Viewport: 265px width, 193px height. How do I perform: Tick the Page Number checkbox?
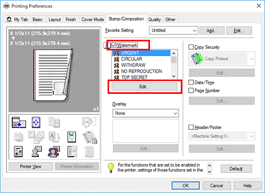(191, 90)
